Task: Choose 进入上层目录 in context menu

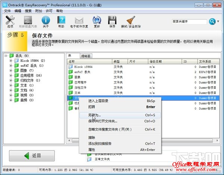Action: pos(120,101)
